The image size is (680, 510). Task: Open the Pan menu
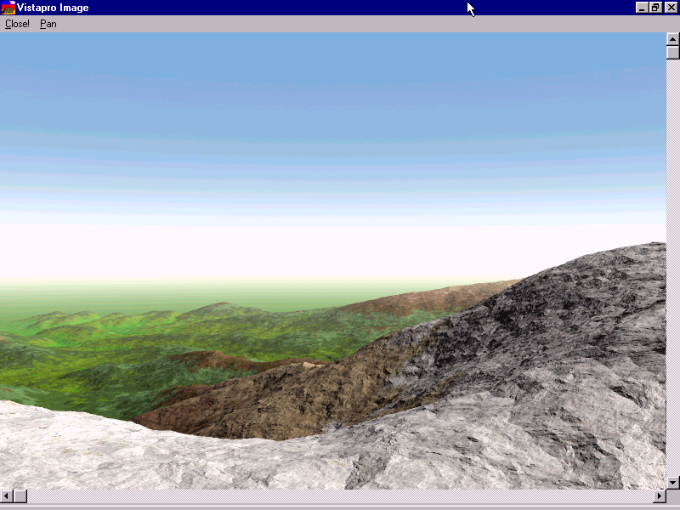(x=48, y=24)
